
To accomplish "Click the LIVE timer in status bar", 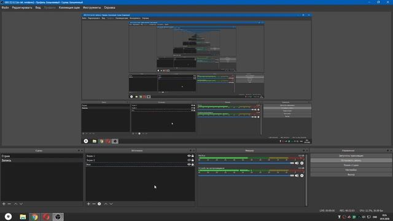I will click(x=327, y=211).
